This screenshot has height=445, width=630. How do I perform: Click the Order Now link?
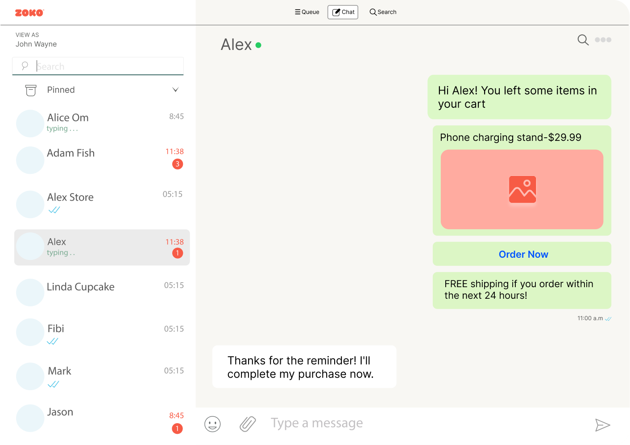(x=523, y=254)
